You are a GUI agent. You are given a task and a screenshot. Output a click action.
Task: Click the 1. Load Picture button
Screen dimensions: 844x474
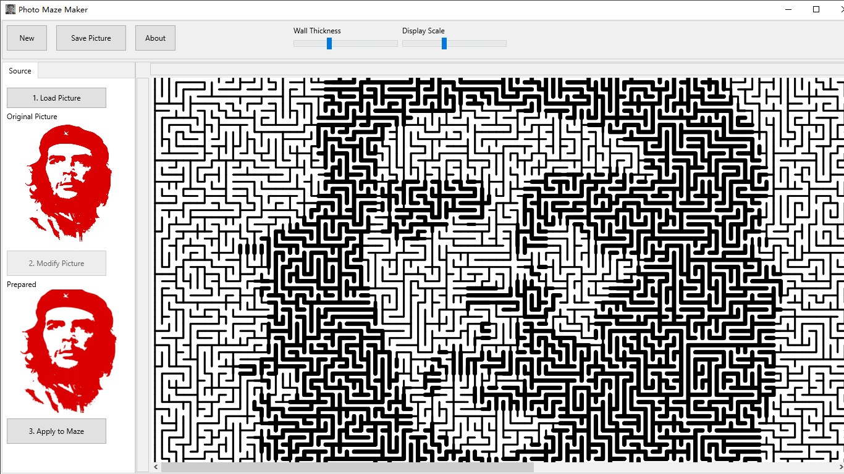pyautogui.click(x=56, y=98)
